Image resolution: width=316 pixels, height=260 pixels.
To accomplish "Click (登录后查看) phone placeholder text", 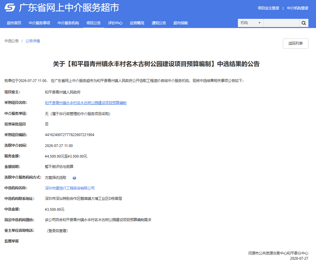I will [57, 231].
